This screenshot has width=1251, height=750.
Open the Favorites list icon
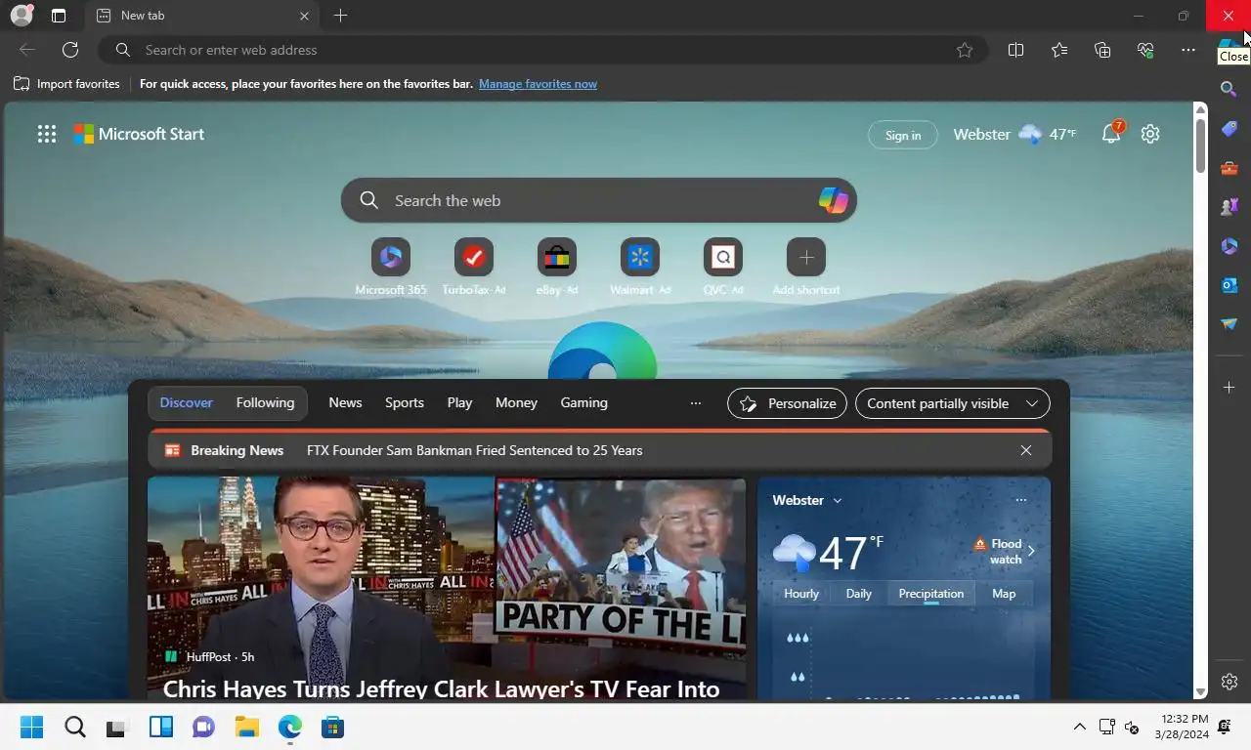click(x=1059, y=50)
